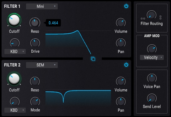Click the Filter 2 Reso knob
171x117 pixels.
tap(35, 81)
